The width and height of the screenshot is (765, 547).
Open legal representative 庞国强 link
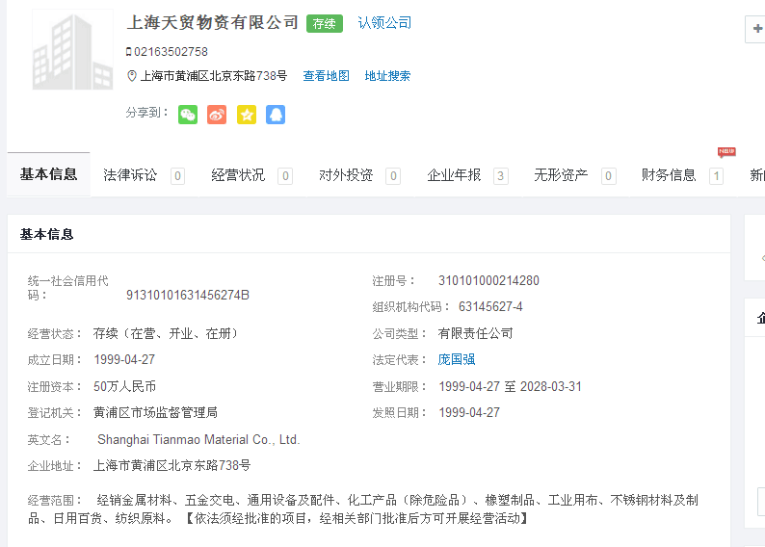tap(457, 359)
